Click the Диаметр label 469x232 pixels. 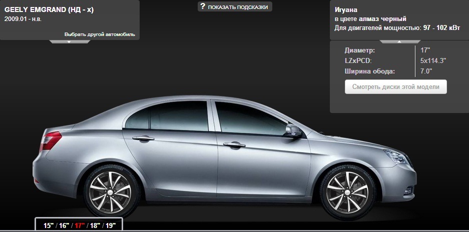(x=359, y=50)
